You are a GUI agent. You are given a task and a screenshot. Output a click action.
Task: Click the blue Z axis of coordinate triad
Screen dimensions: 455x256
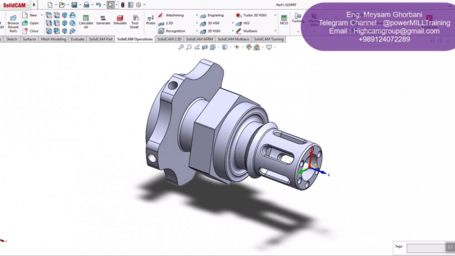coord(321,172)
